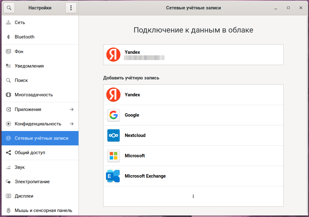Screen dimensions: 309x217
Task: Click the Bluetooth icon in the sidebar
Action: coord(9,37)
